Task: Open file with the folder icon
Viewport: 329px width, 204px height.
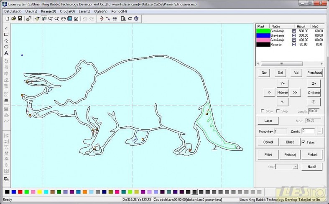Action: pyautogui.click(x=14, y=19)
